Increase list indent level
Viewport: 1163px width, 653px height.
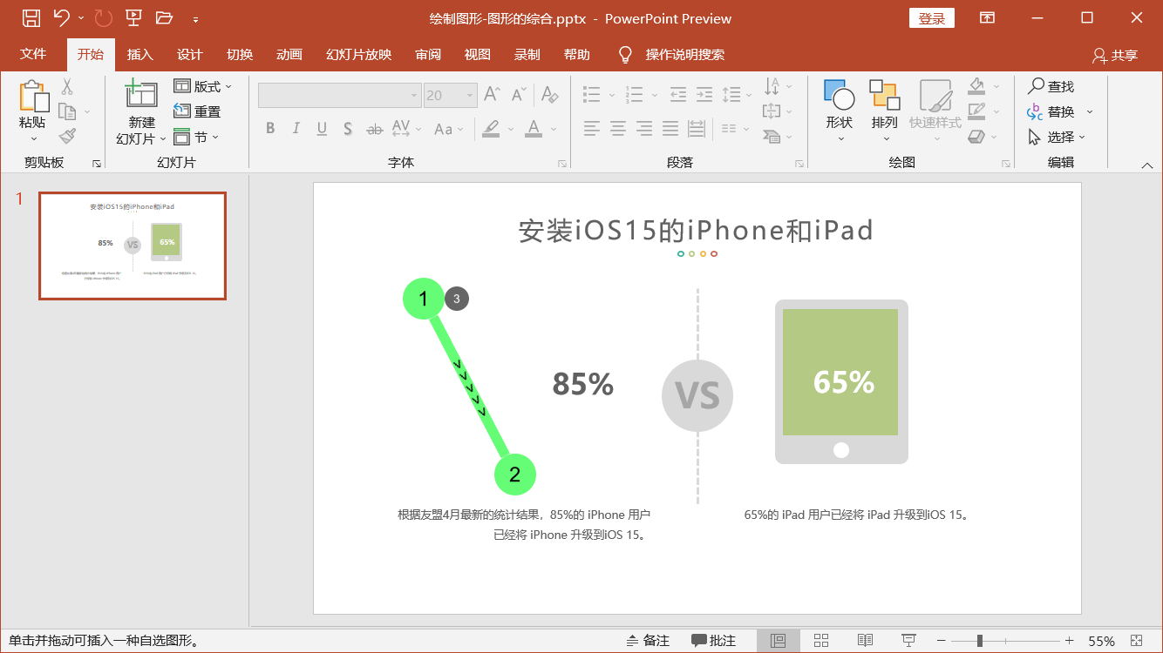[704, 94]
